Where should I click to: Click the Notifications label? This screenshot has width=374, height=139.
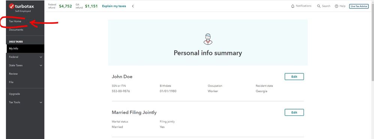(x=304, y=6)
